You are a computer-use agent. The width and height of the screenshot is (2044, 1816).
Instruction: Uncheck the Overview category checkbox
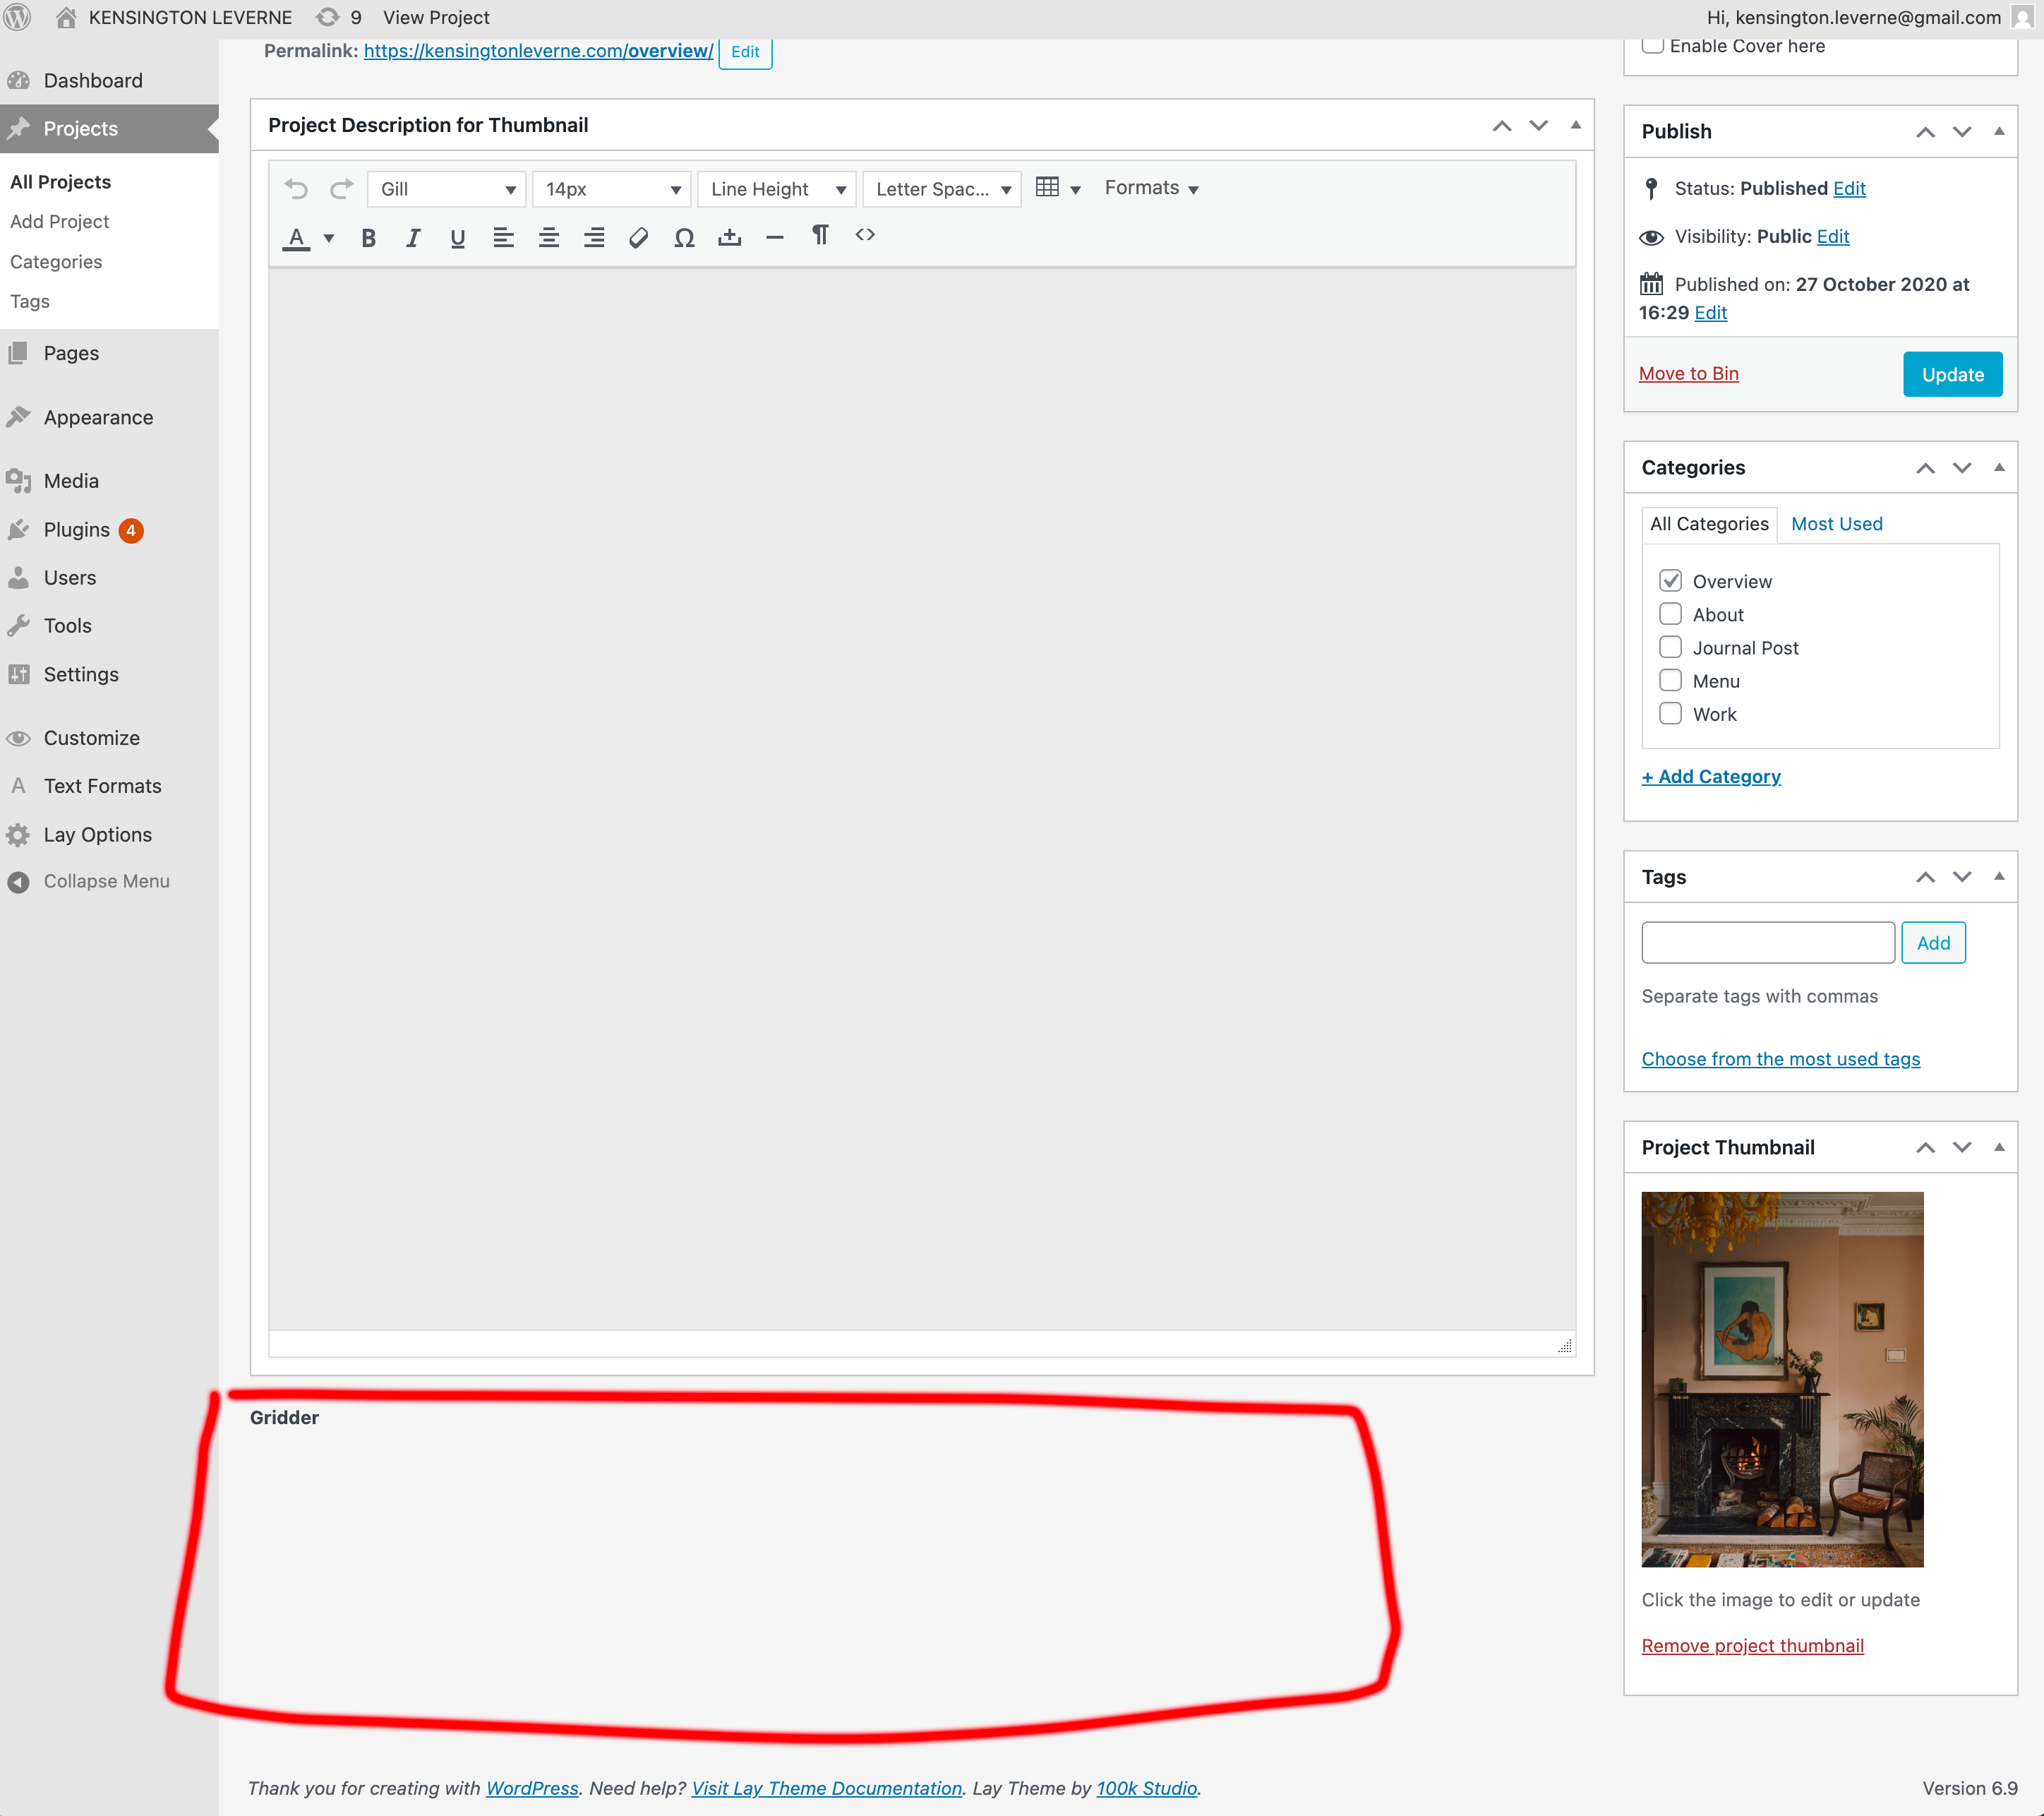(1669, 581)
